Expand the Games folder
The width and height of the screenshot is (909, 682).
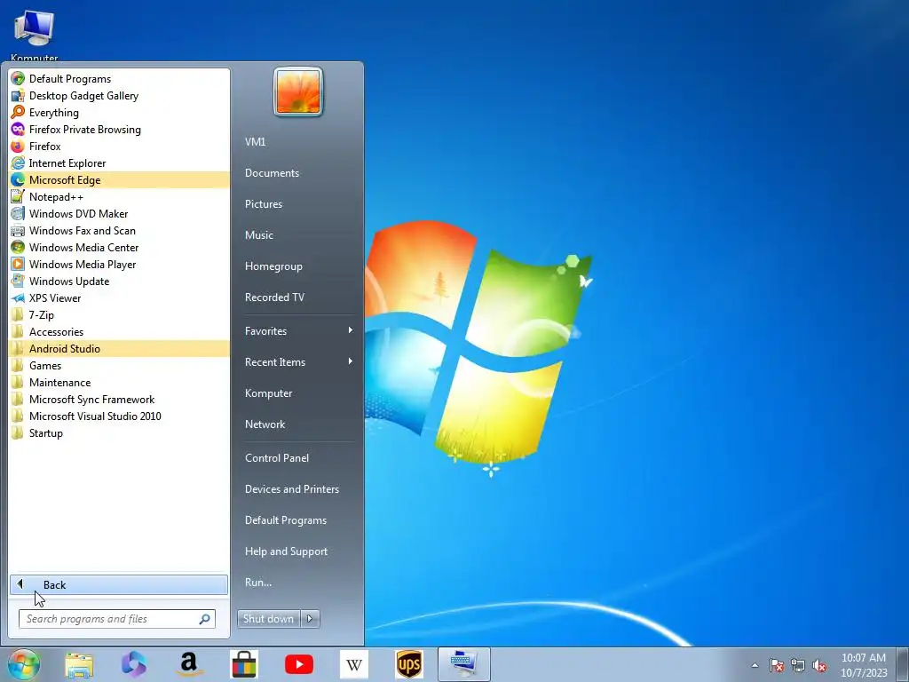coord(120,365)
